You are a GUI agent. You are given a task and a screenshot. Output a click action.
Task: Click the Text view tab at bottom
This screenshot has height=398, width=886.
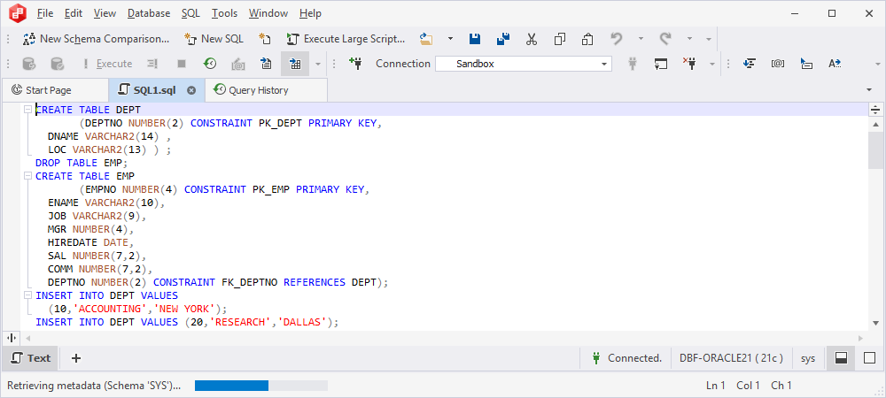pyautogui.click(x=30, y=358)
